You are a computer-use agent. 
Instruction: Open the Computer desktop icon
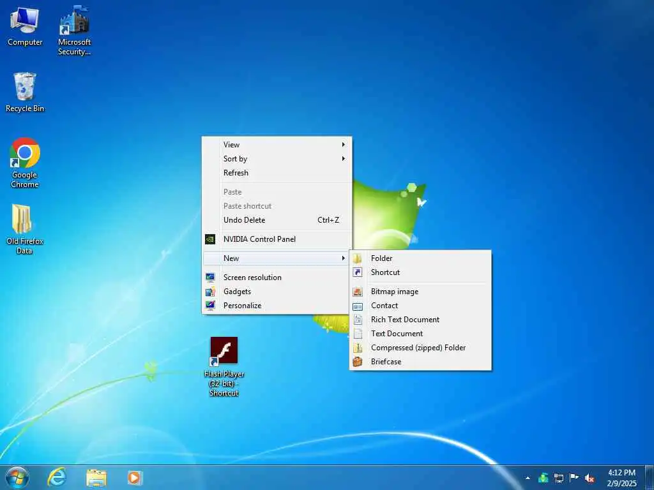pyautogui.click(x=25, y=26)
